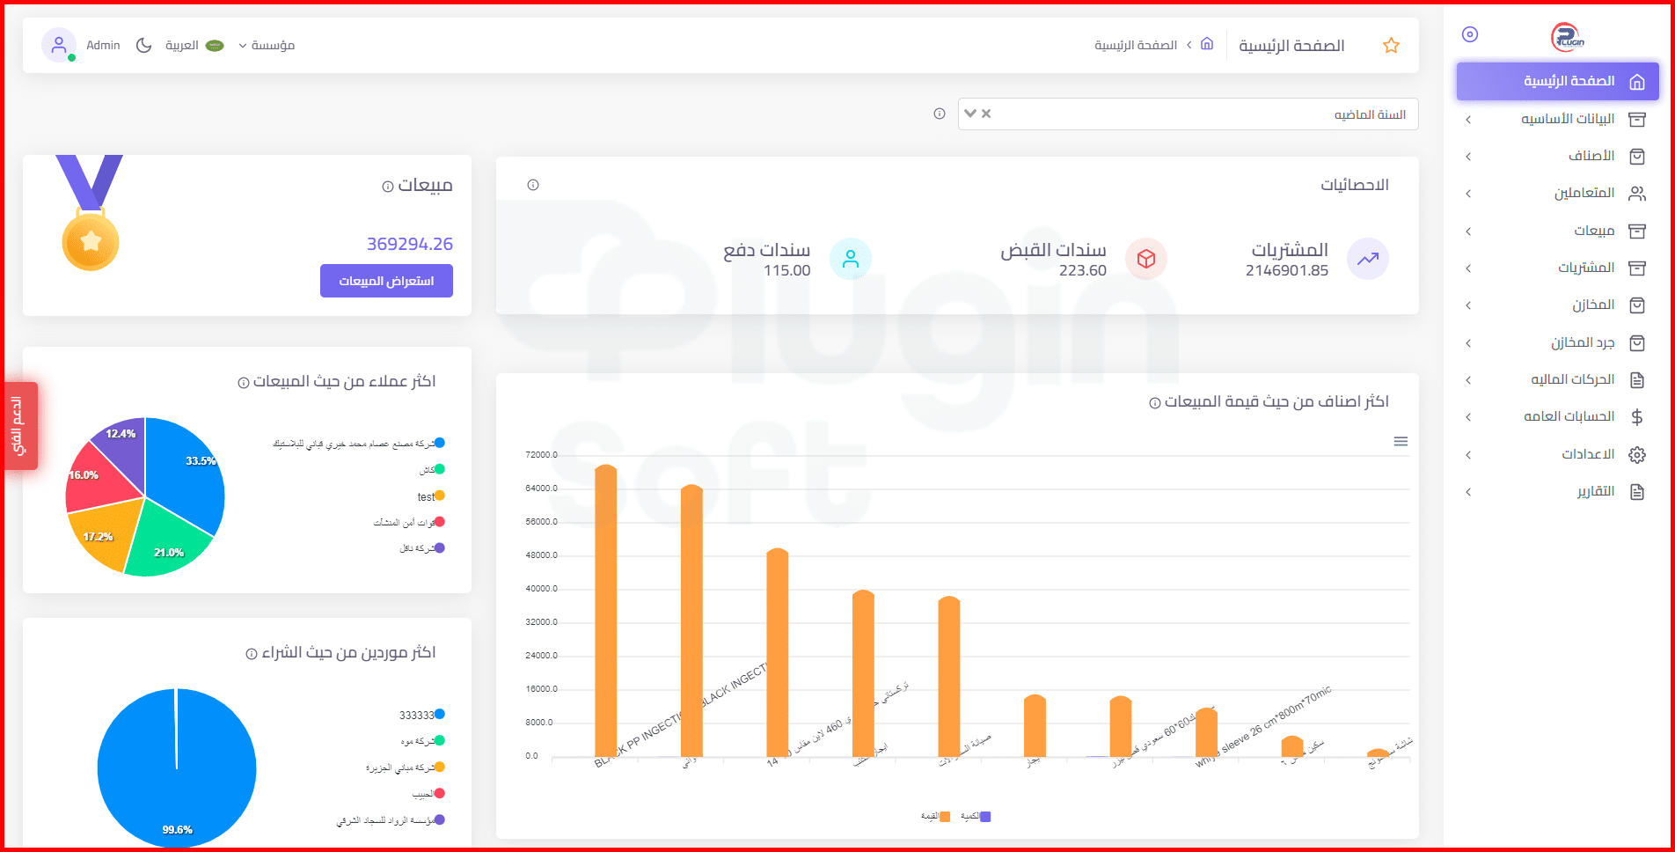Click the الأصناف bag icon
The height and width of the screenshot is (852, 1675).
(x=1637, y=156)
